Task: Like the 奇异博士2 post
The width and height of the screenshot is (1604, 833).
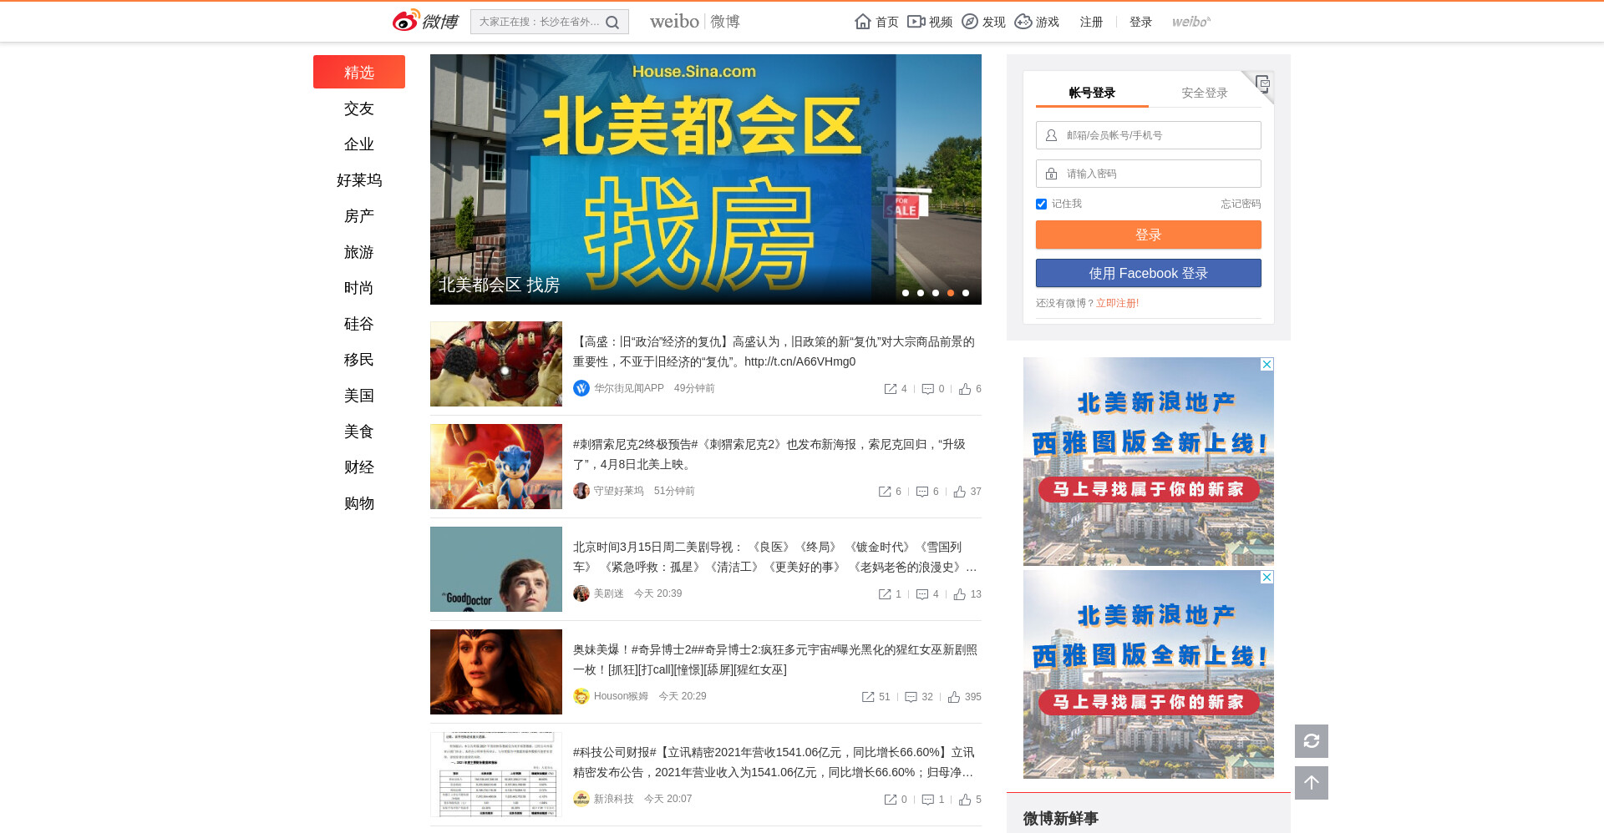Action: click(954, 697)
